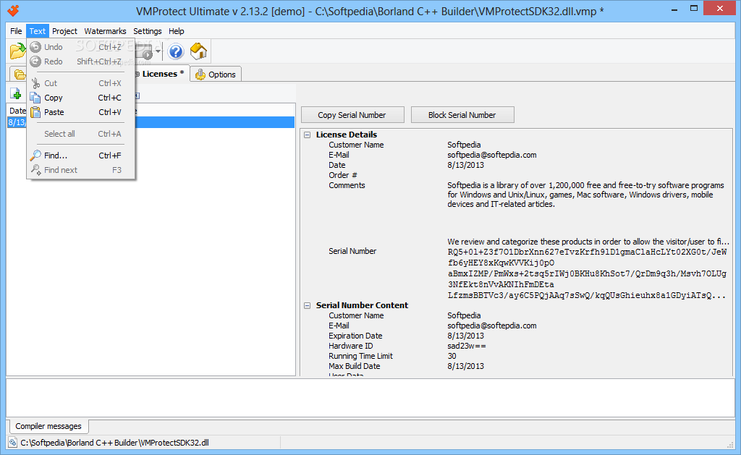Open the compile button dropdown arrow
The height and width of the screenshot is (455, 741).
(x=158, y=51)
